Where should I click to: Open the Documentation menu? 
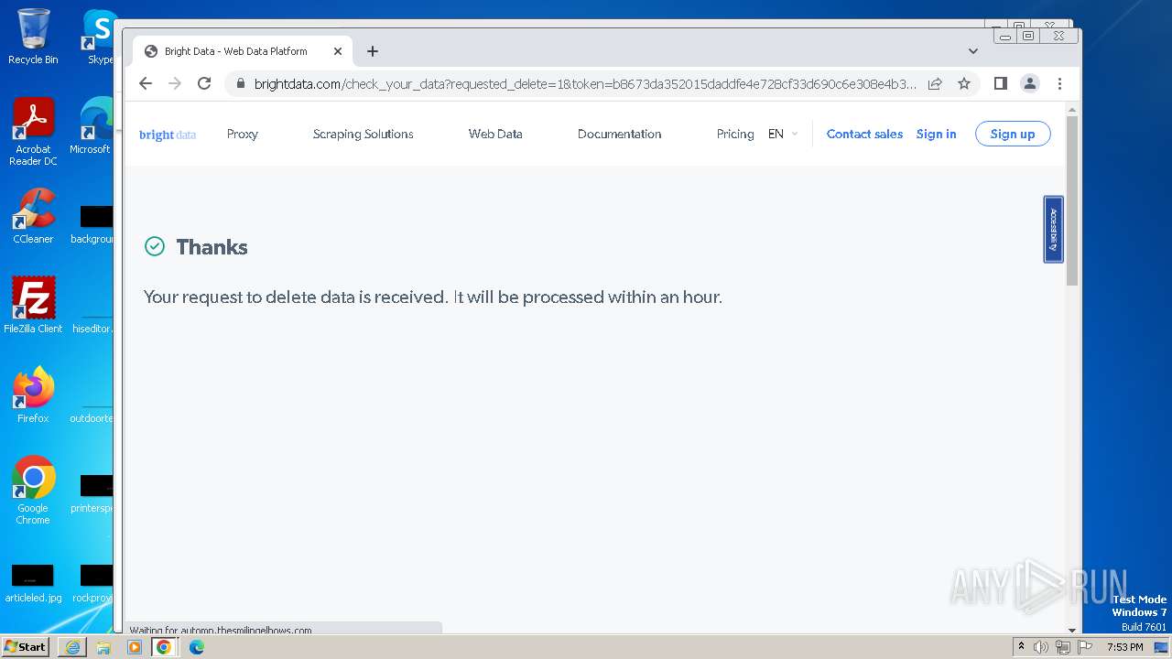(620, 134)
